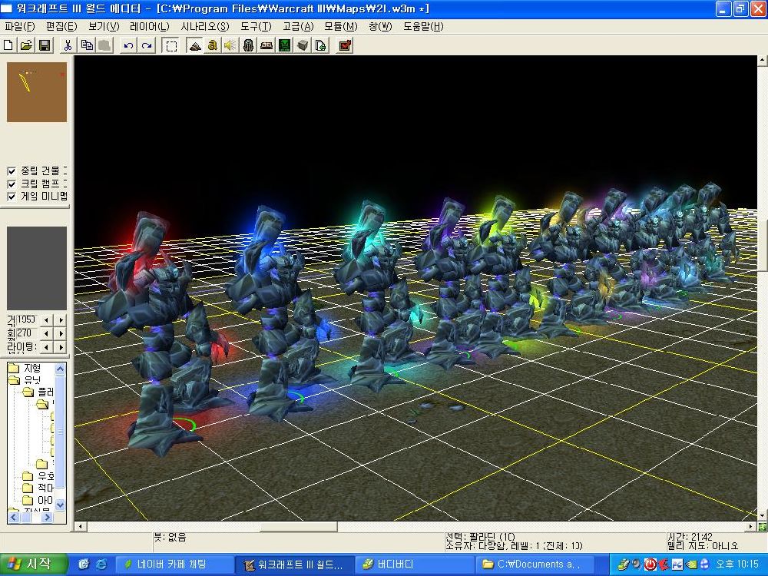Click the tree panel scroll-down arrow
Viewport: 768px width, 576px height.
(60, 505)
